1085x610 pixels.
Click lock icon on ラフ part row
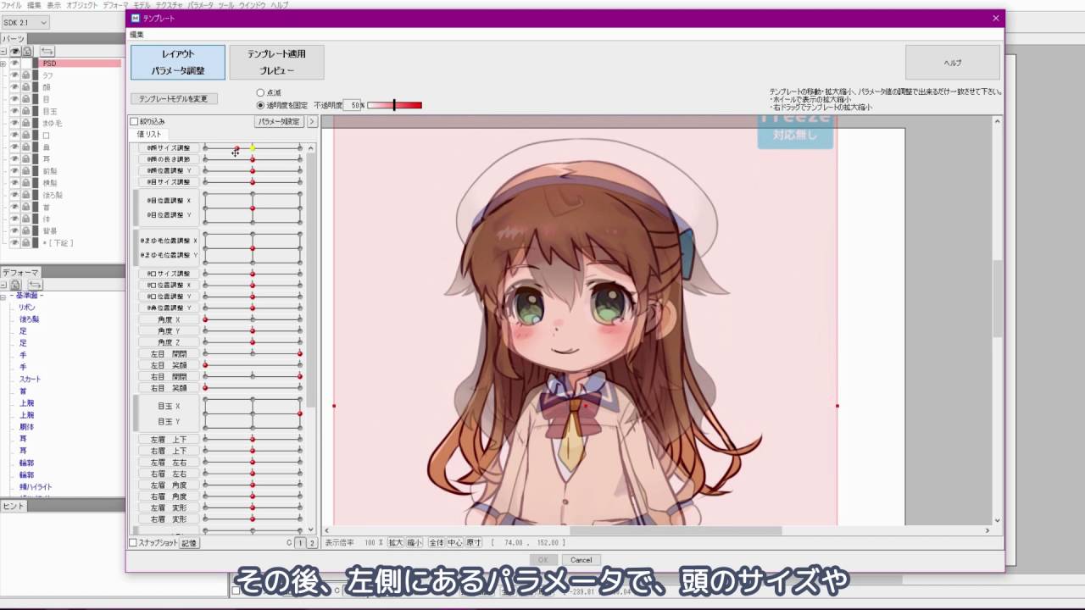[x=26, y=75]
